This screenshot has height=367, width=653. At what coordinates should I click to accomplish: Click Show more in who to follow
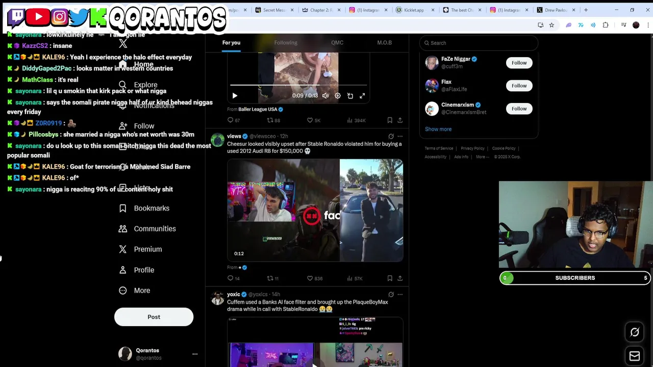(438, 129)
